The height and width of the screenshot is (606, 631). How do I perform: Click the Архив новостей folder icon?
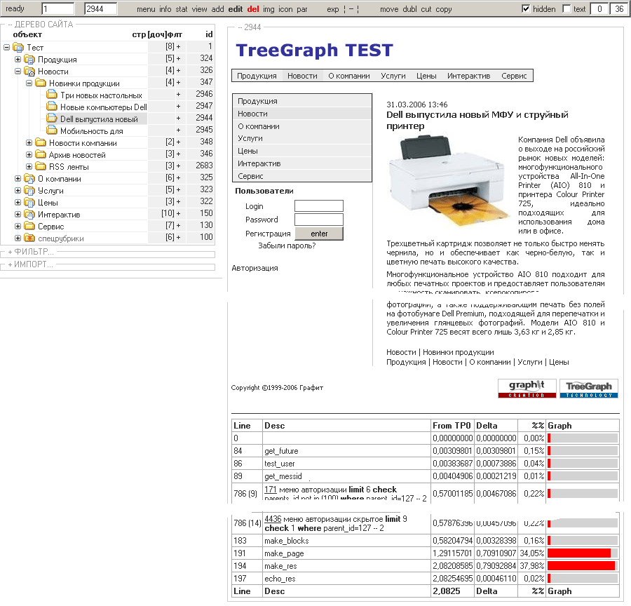coord(41,154)
